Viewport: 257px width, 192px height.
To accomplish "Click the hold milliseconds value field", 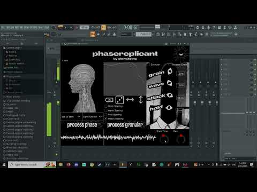I will (180, 110).
